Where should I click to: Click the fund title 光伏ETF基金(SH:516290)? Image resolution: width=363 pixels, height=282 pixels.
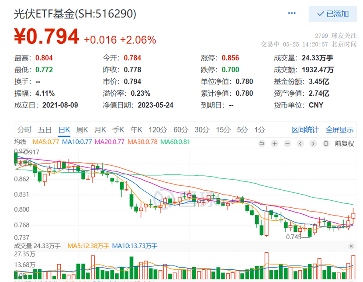75,14
